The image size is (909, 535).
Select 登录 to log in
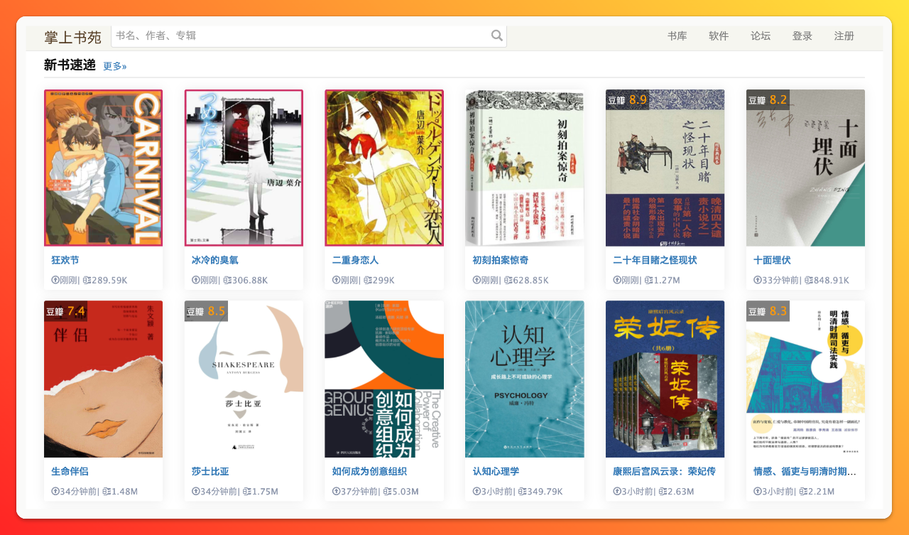802,36
